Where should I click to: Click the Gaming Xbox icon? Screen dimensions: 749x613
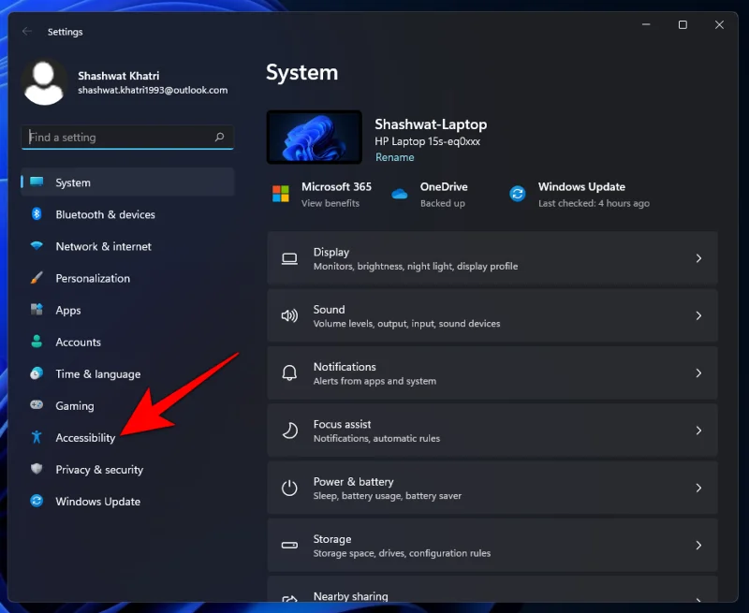click(x=35, y=405)
